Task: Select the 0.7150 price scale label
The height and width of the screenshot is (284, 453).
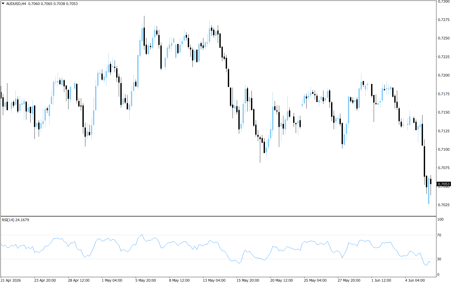Action: click(444, 112)
